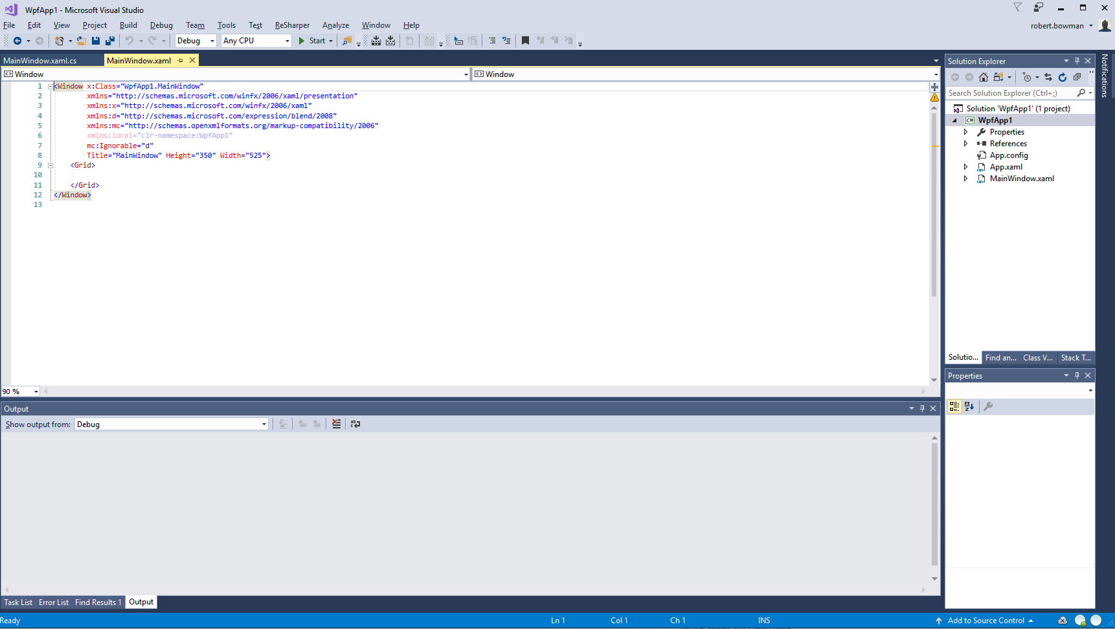Image resolution: width=1115 pixels, height=629 pixels.
Task: Refresh the Solution Explorer
Action: pos(1063,77)
